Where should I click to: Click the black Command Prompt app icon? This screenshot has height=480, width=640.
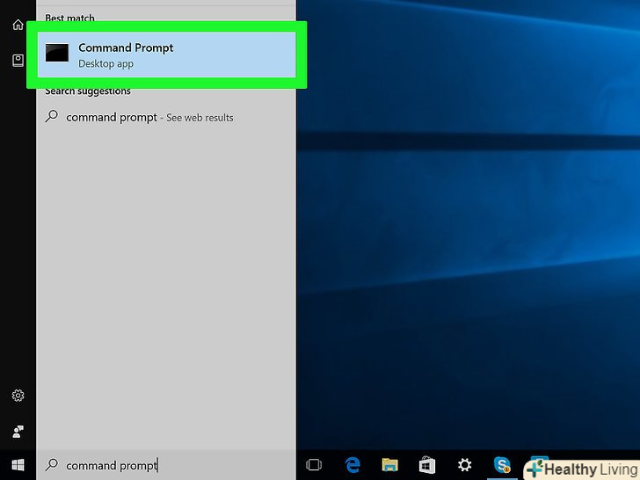coord(57,55)
